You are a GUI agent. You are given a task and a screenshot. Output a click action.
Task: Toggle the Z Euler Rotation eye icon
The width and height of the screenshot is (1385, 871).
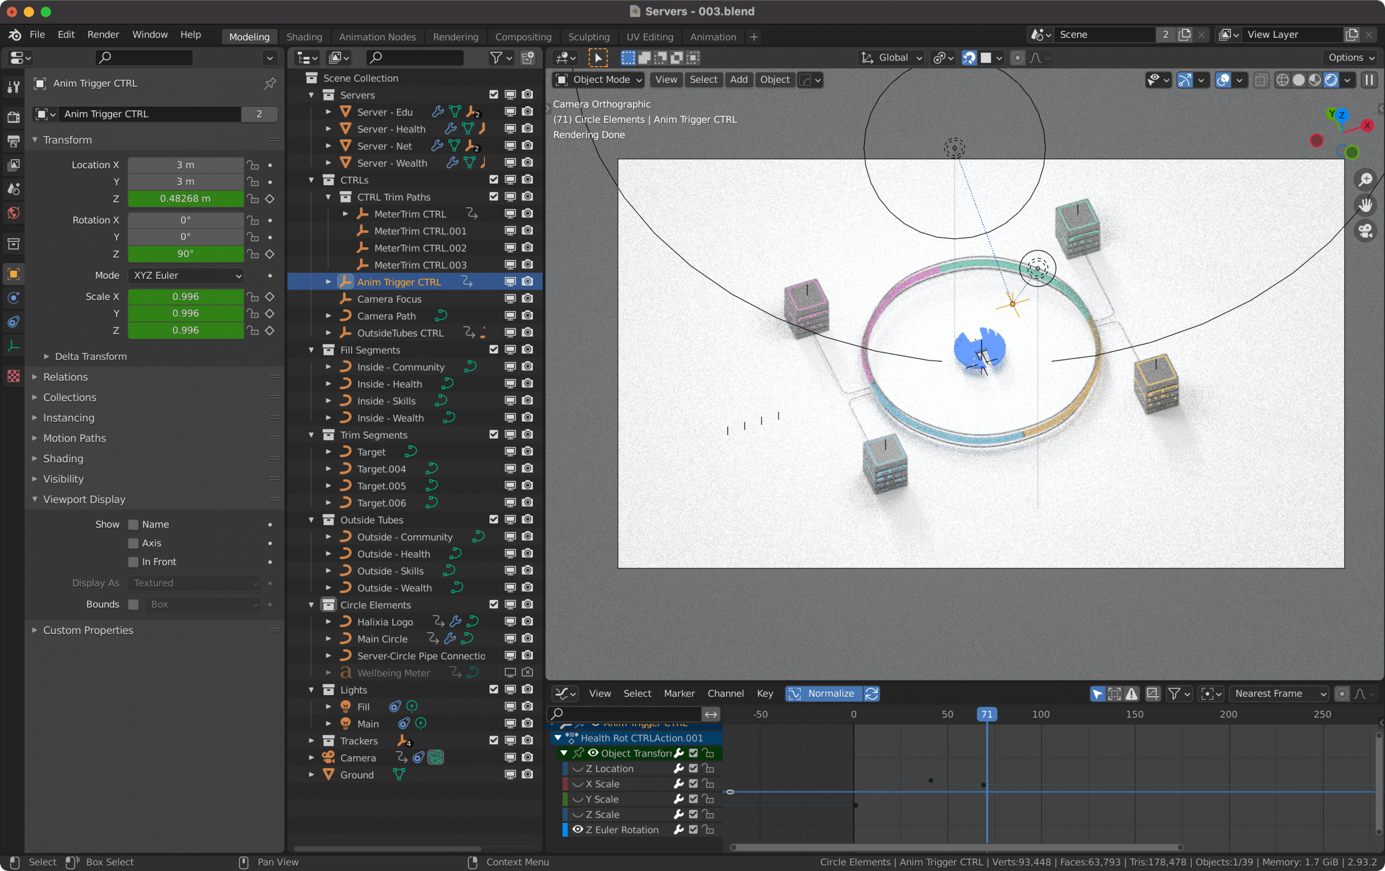point(577,829)
